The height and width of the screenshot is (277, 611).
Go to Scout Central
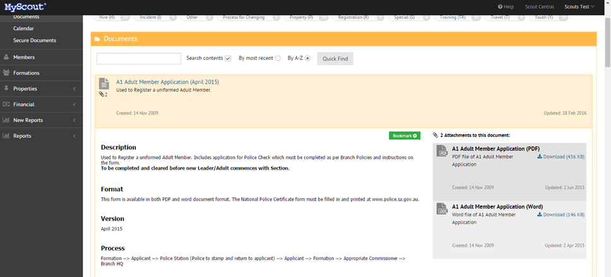(539, 6)
